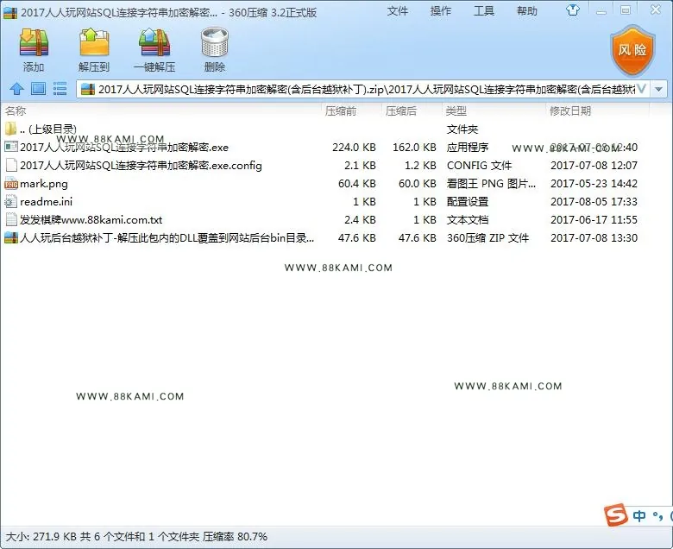Open the 操作 menu
673x549 pixels.
coord(441,10)
